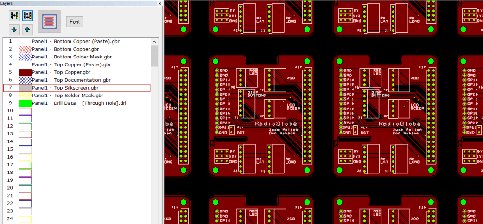Click empty blue swatch on row 11

25,119
